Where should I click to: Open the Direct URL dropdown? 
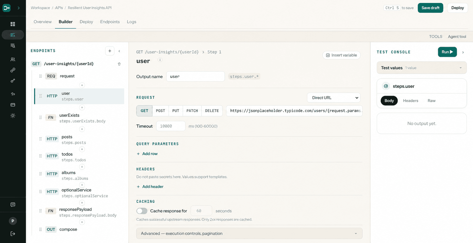[334, 98]
